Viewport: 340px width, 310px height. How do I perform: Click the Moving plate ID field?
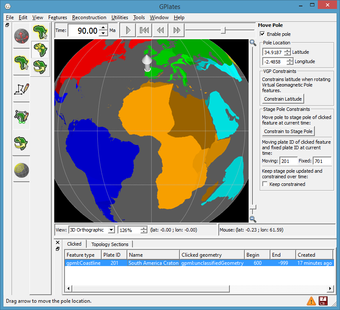click(288, 161)
